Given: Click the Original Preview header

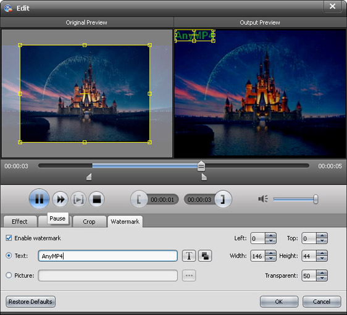Looking at the screenshot, I should click(86, 22).
